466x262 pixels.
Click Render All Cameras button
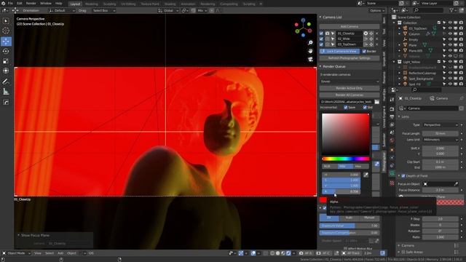349,95
